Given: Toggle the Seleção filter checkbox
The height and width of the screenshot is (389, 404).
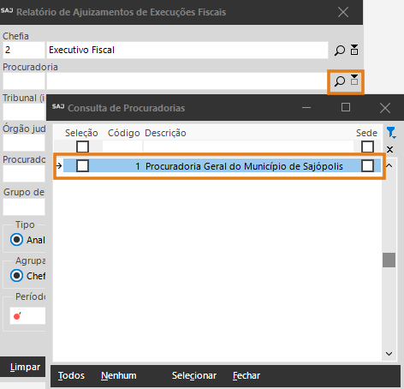Looking at the screenshot, I should coord(82,147).
